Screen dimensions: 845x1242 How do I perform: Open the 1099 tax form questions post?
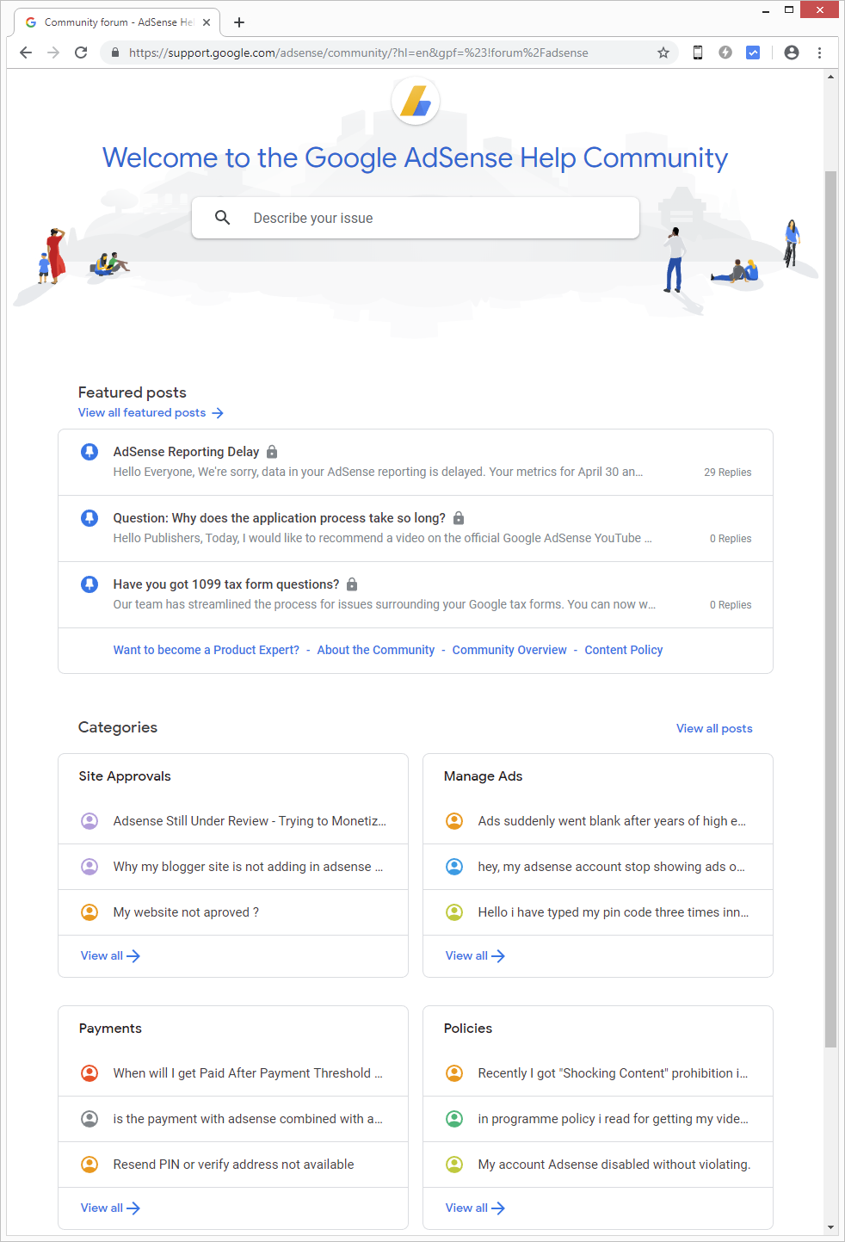tap(226, 584)
